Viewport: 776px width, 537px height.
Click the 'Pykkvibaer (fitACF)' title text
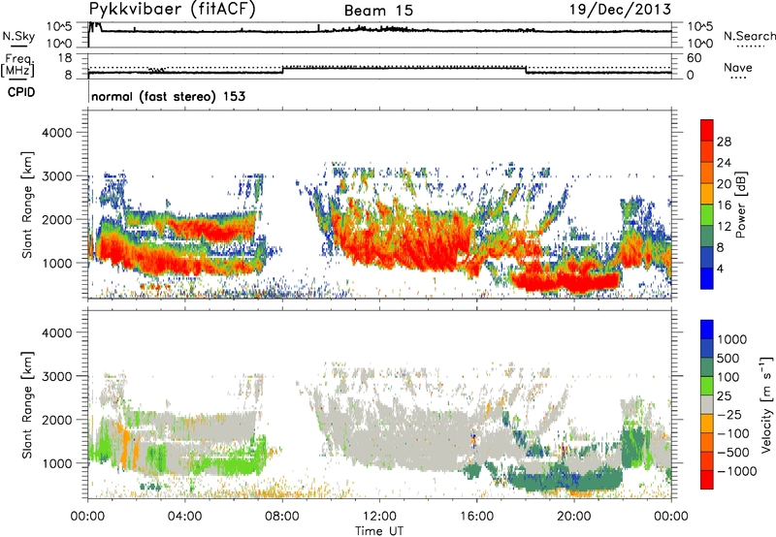coord(172,10)
